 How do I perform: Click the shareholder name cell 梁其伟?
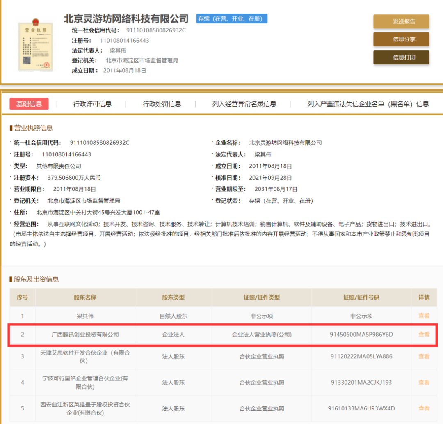tap(85, 316)
